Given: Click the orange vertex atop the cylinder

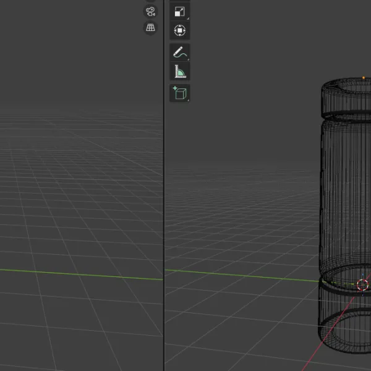Looking at the screenshot, I should (364, 78).
